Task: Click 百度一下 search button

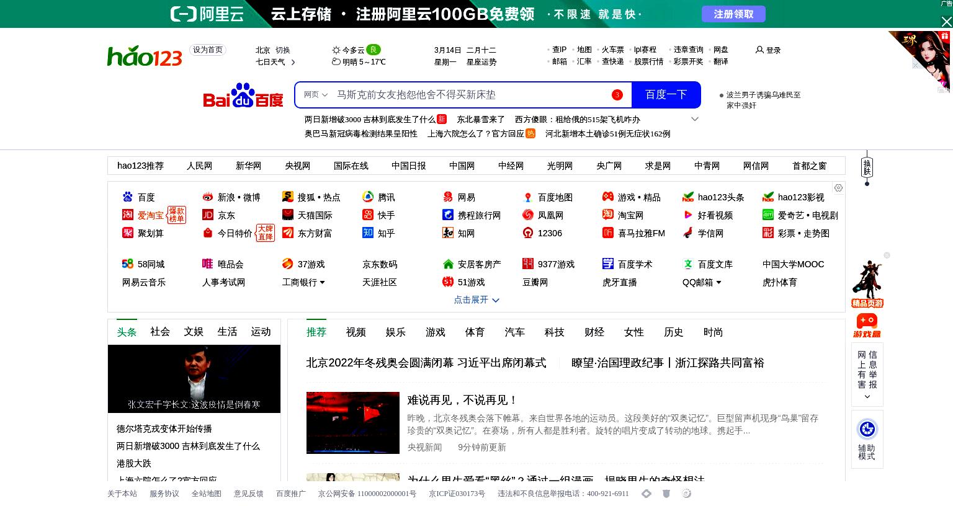Action: [666, 95]
